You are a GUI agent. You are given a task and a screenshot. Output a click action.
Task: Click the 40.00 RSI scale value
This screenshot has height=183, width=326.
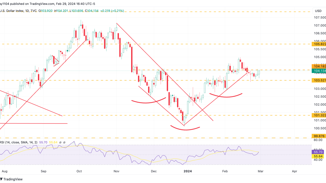point(318,160)
